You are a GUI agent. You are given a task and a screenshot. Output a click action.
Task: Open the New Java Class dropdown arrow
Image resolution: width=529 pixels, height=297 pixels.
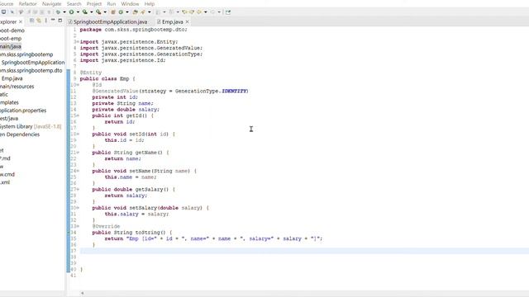[127, 12]
